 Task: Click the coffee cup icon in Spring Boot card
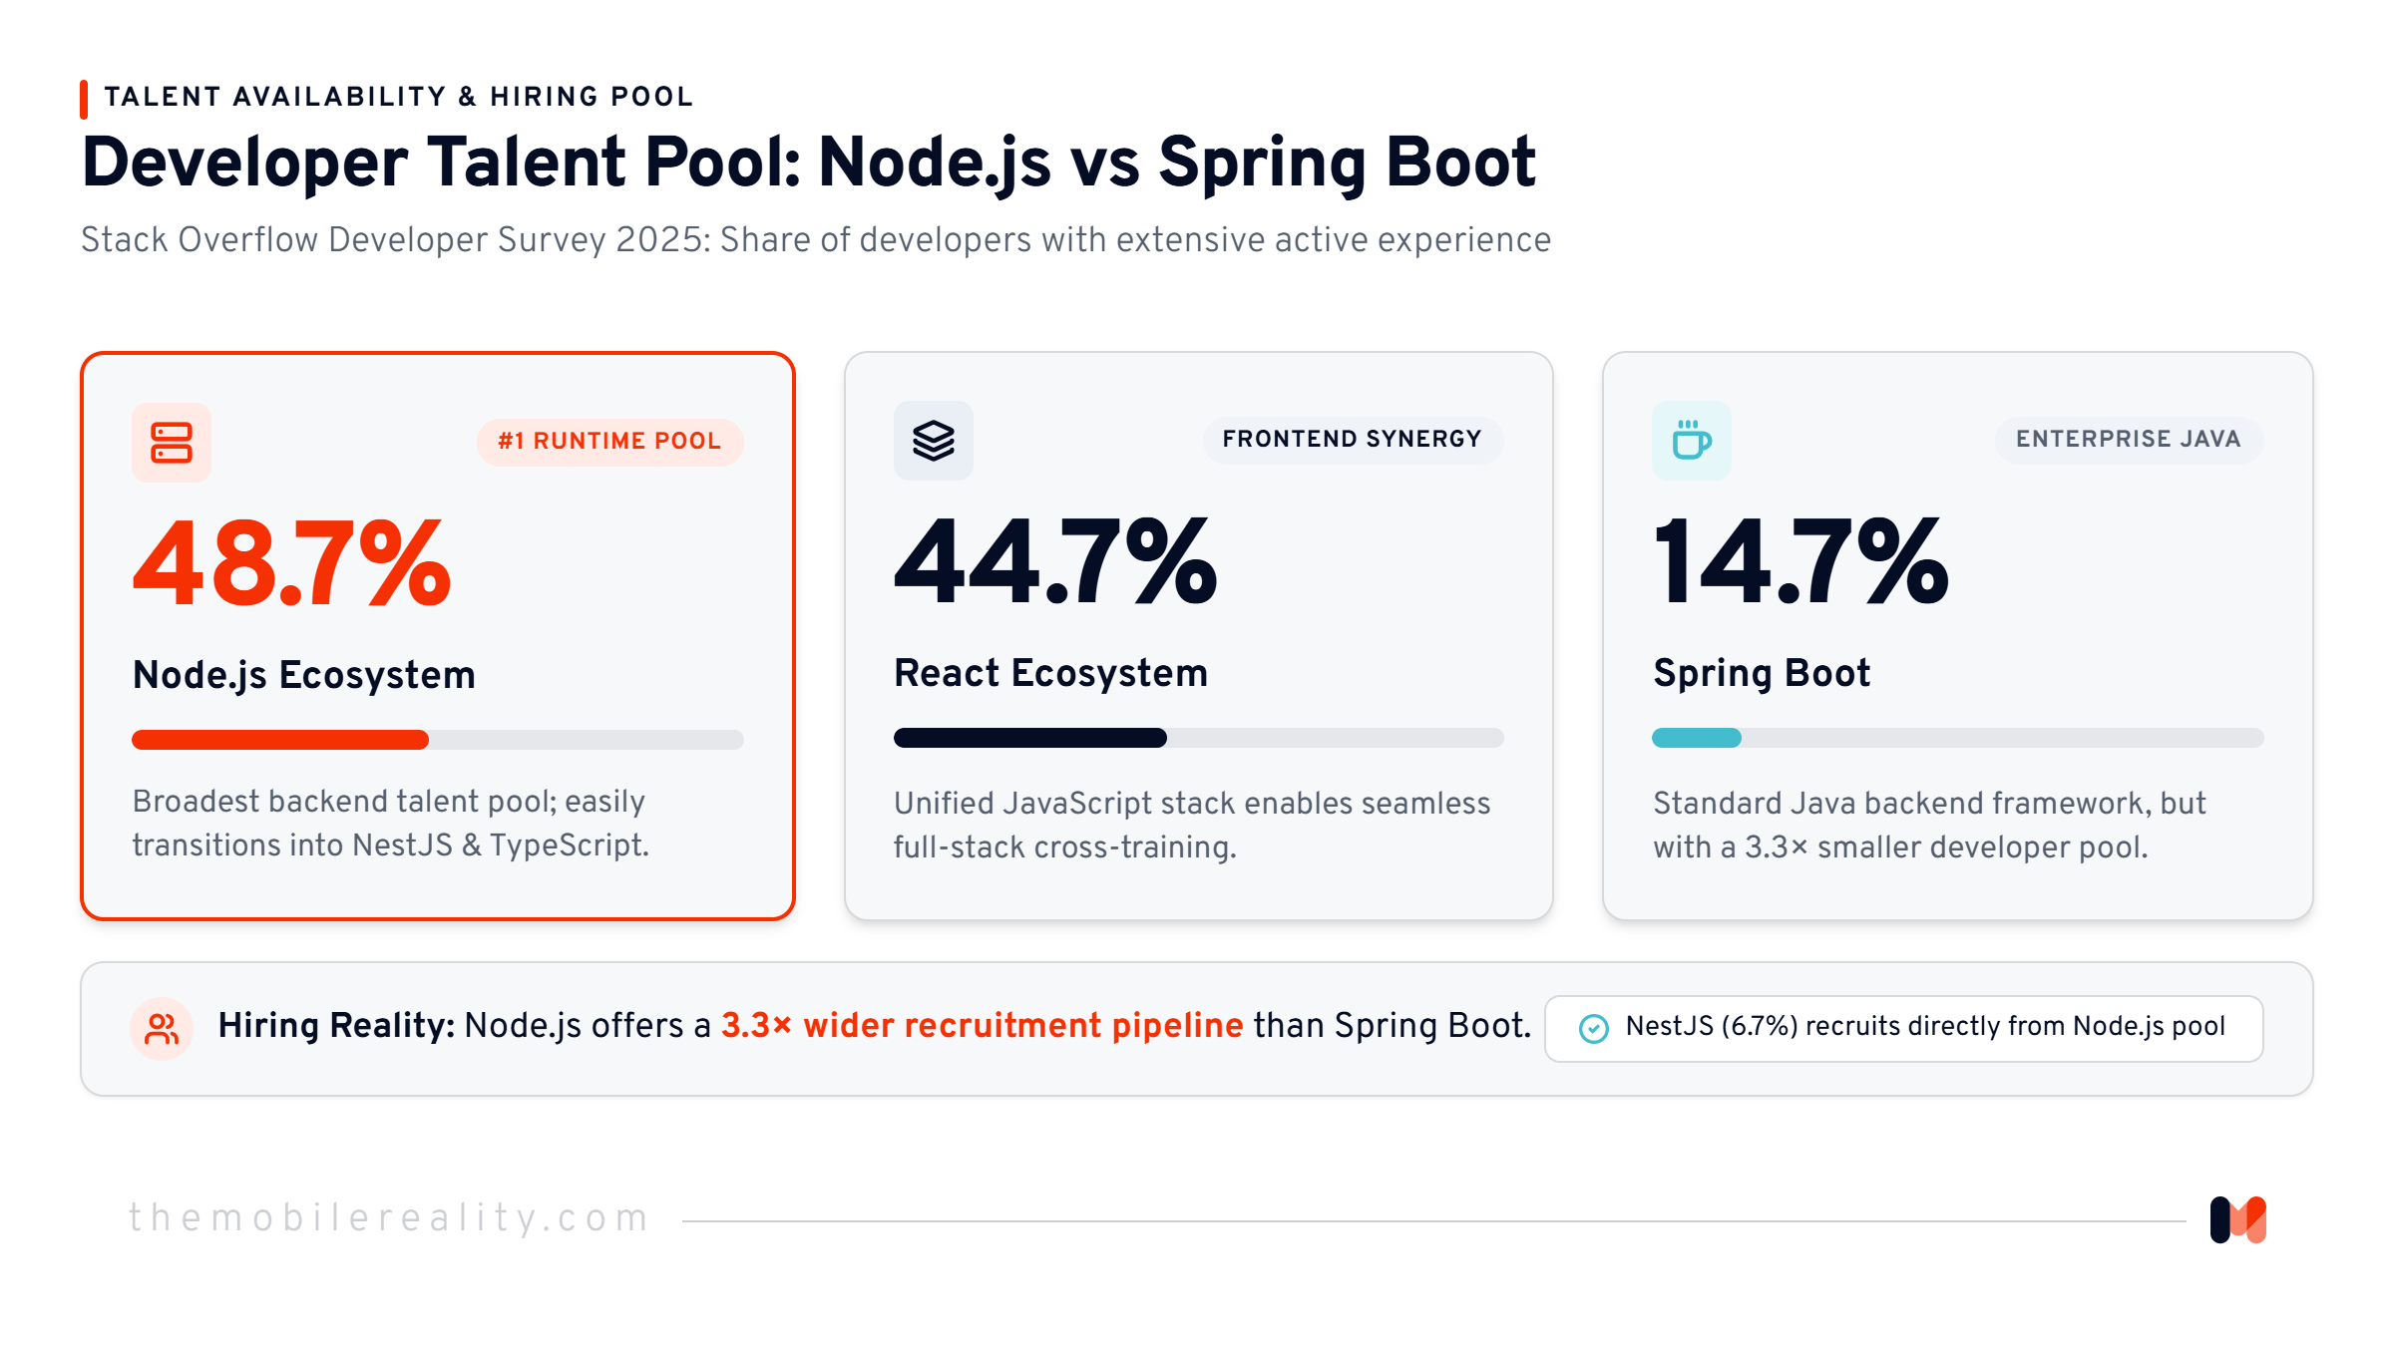click(1692, 441)
